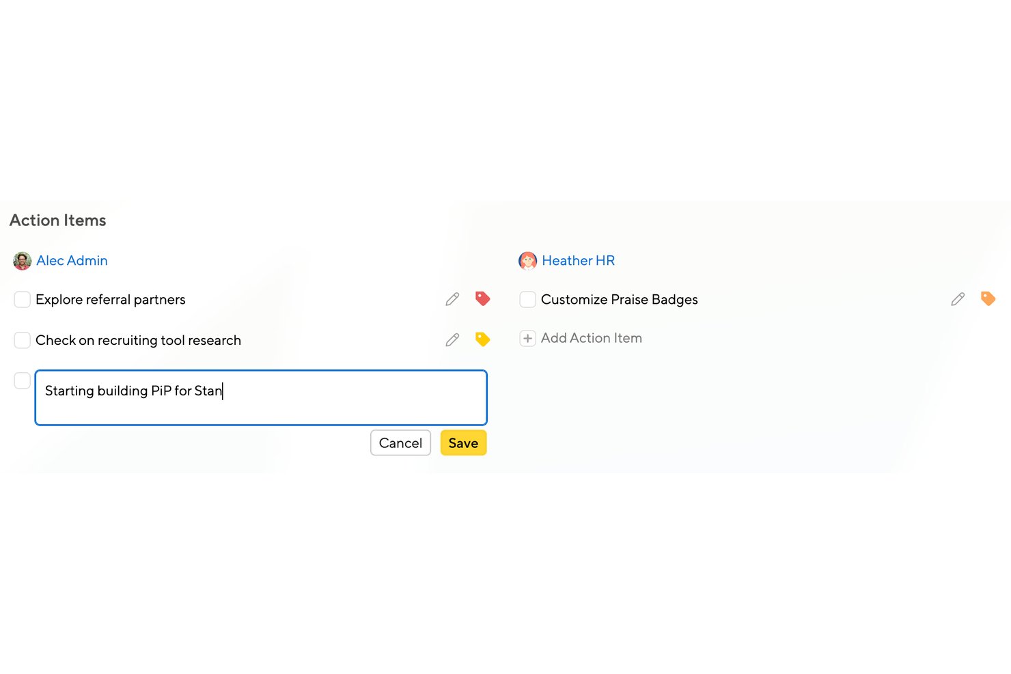
Task: Add Action Item for Heather HR
Action: 592,338
